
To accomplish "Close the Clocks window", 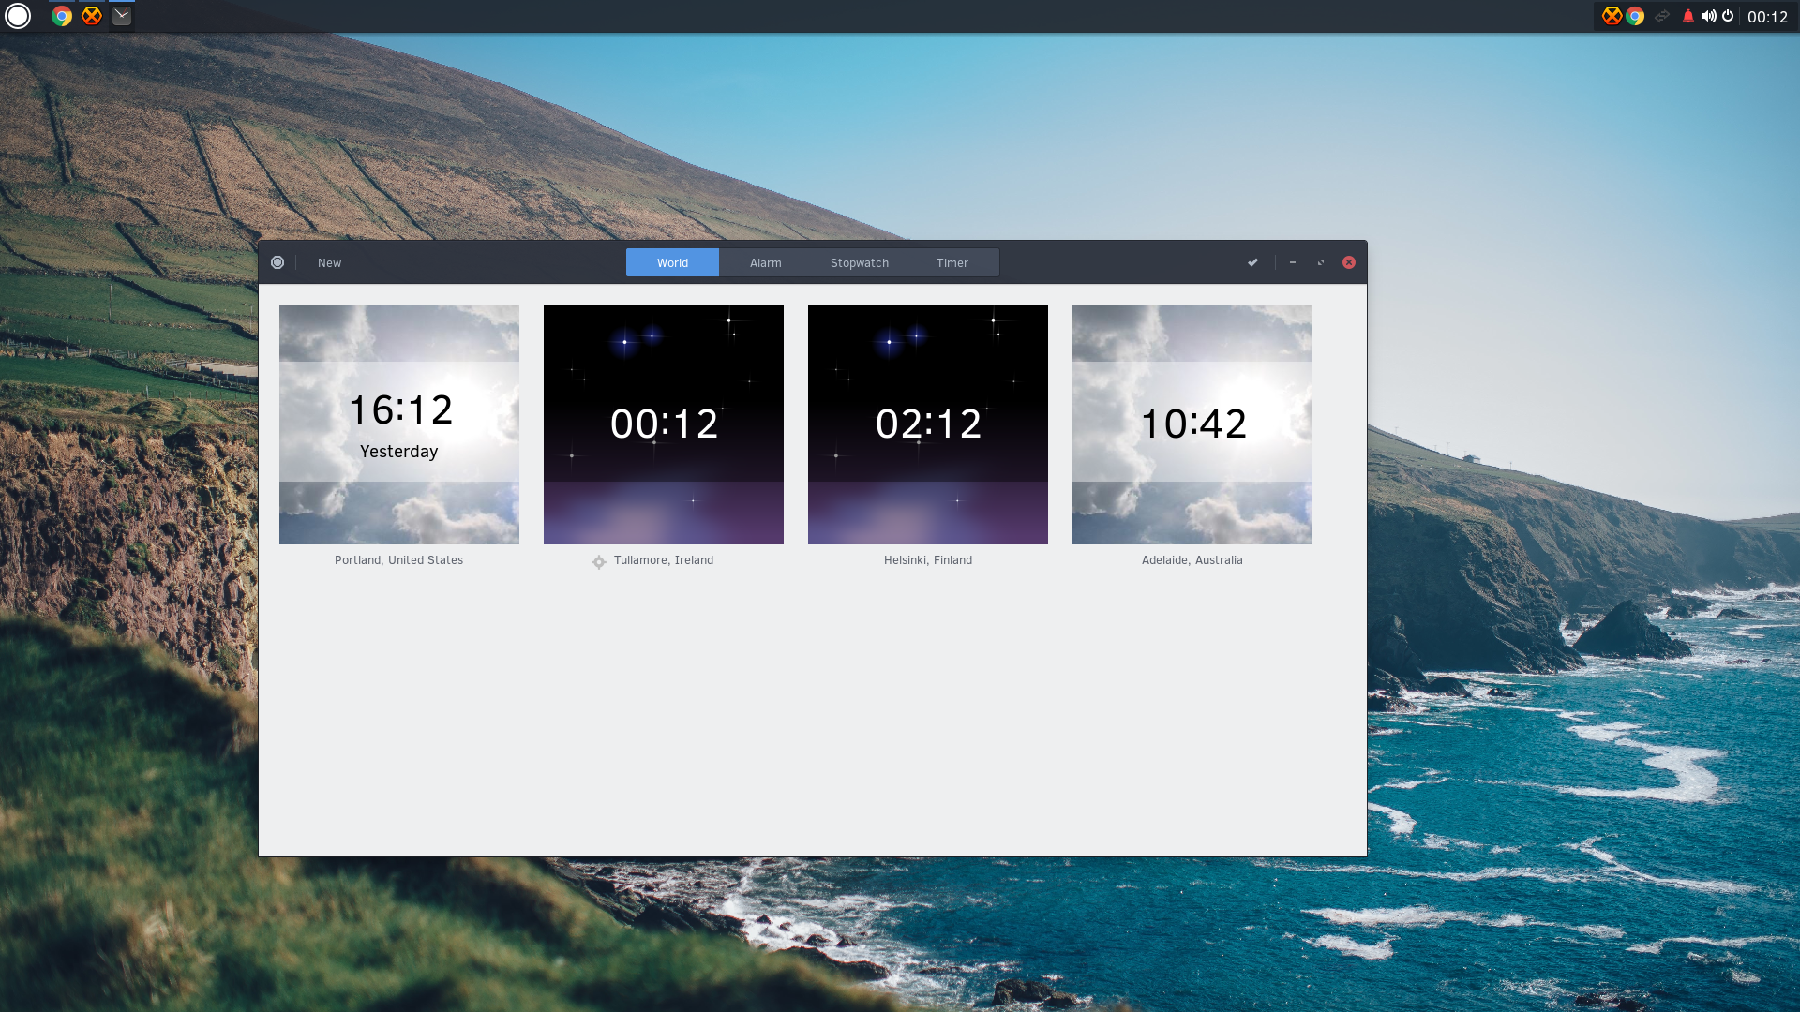I will [x=1349, y=262].
